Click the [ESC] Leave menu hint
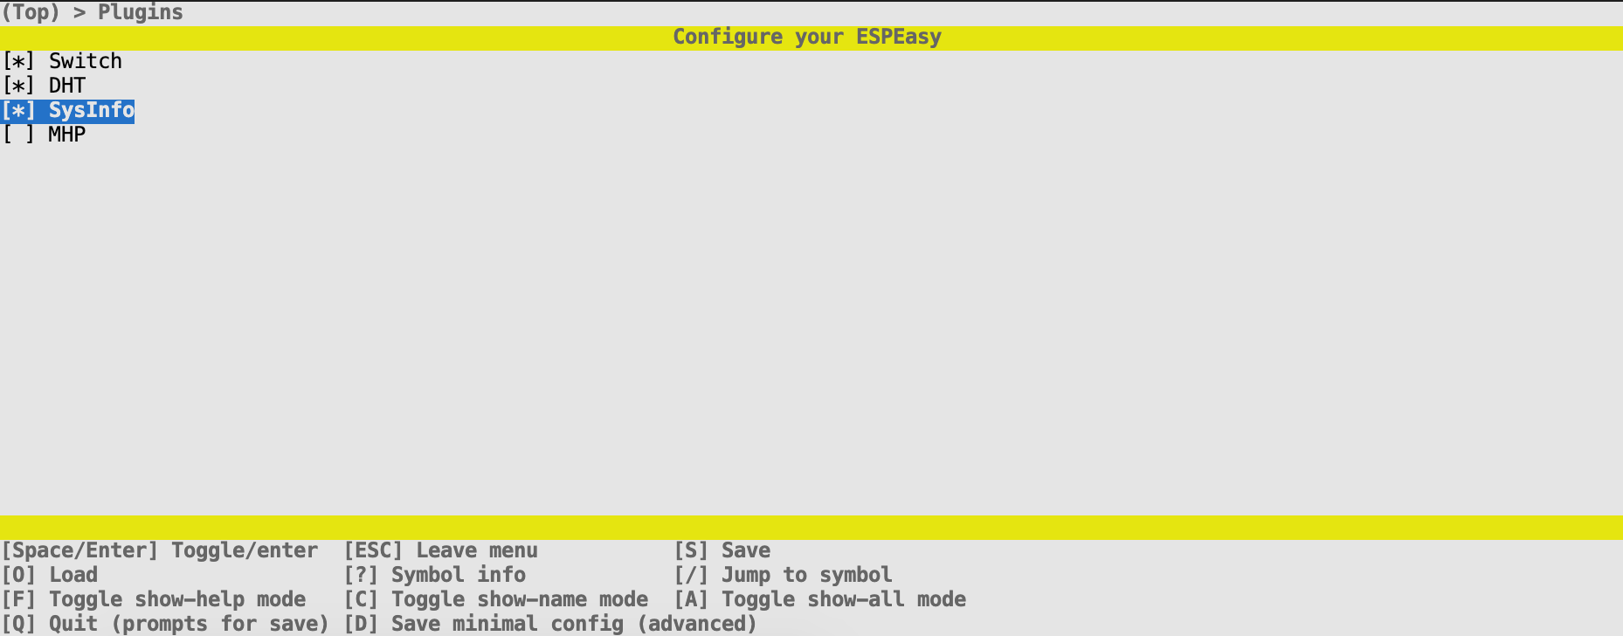The height and width of the screenshot is (636, 1623). click(x=441, y=550)
